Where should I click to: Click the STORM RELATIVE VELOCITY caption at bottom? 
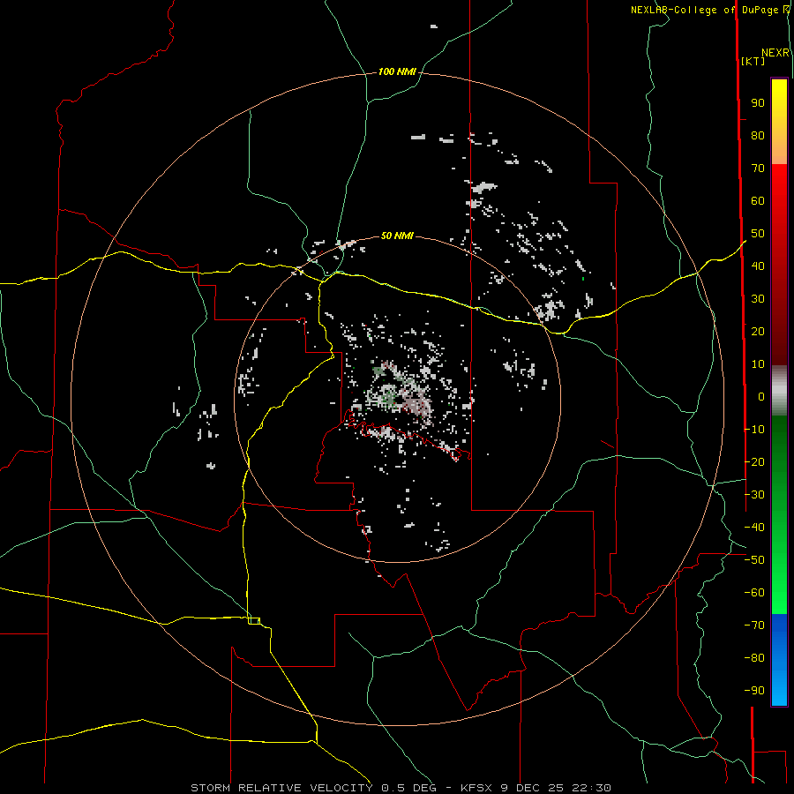point(401,788)
